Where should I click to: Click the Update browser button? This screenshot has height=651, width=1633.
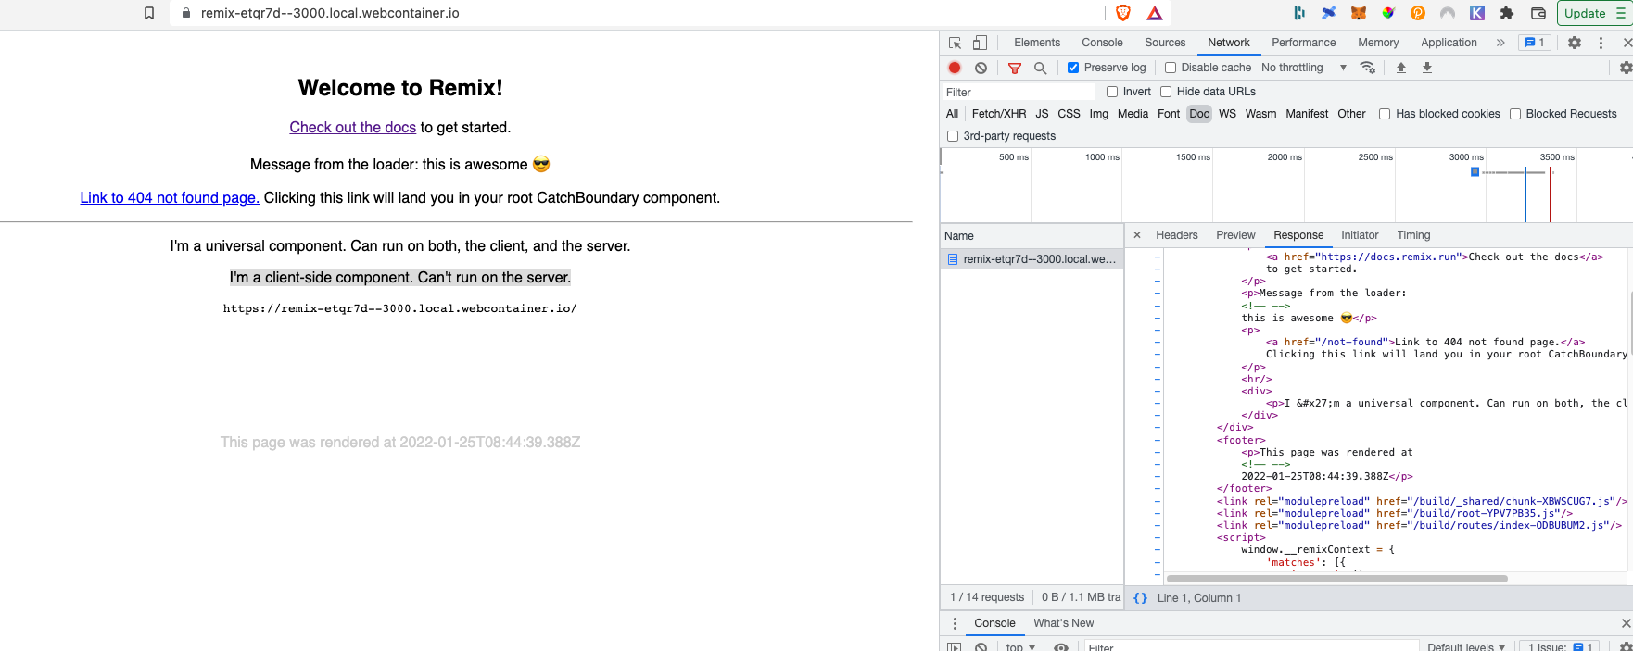[1593, 13]
